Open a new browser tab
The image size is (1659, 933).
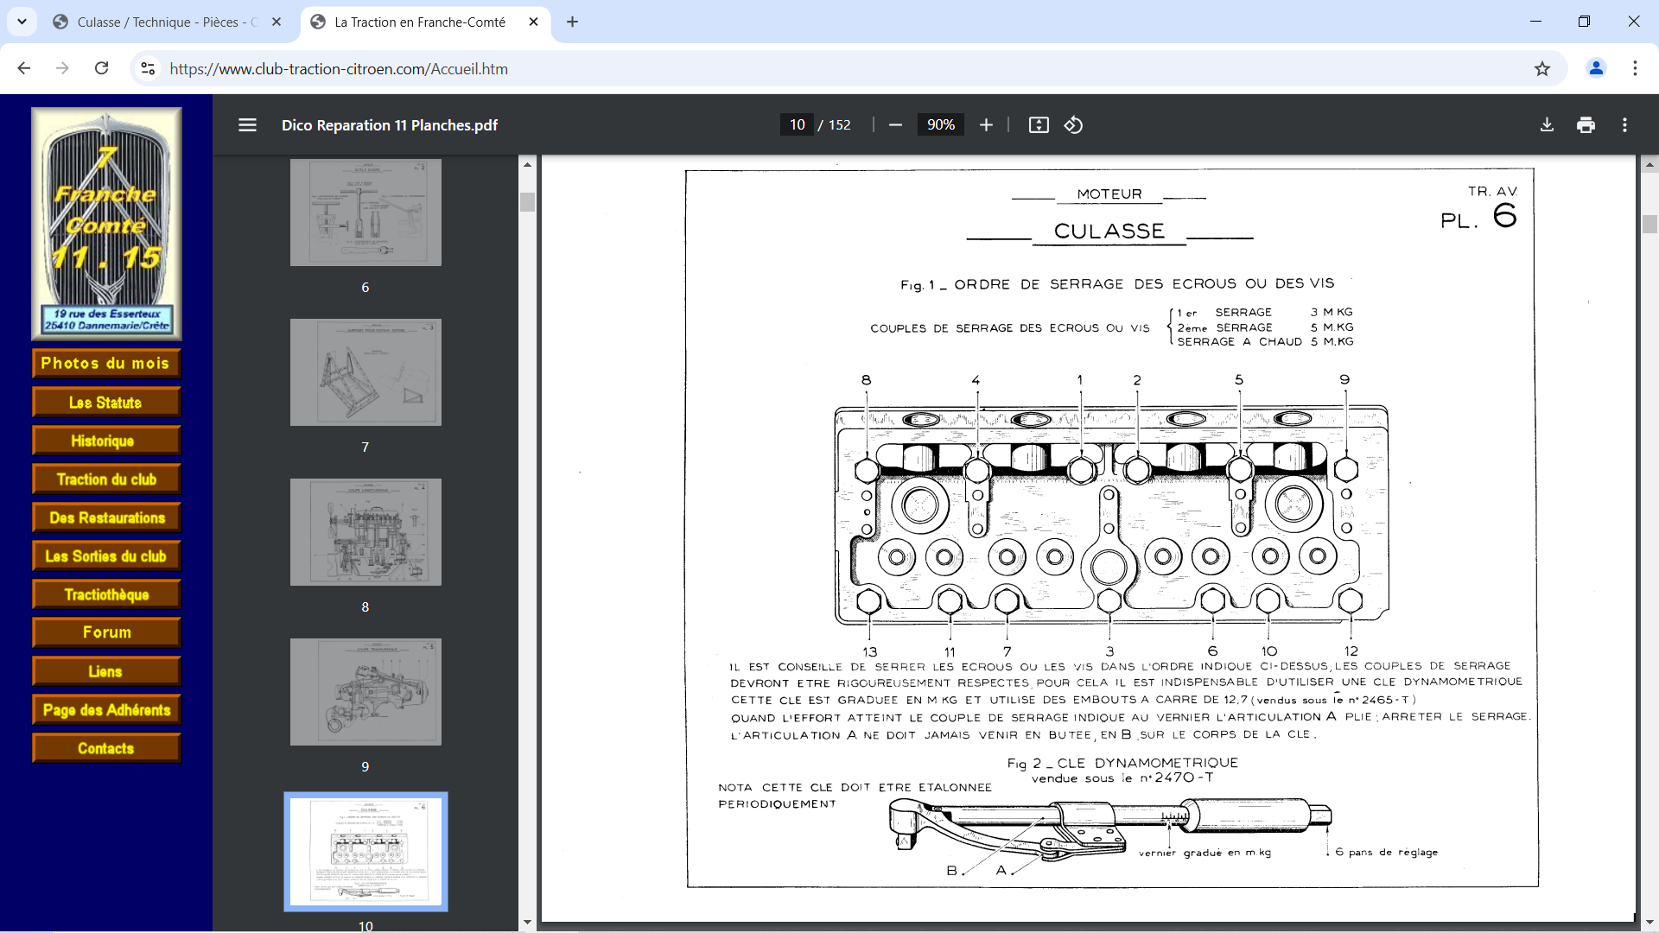(x=572, y=22)
